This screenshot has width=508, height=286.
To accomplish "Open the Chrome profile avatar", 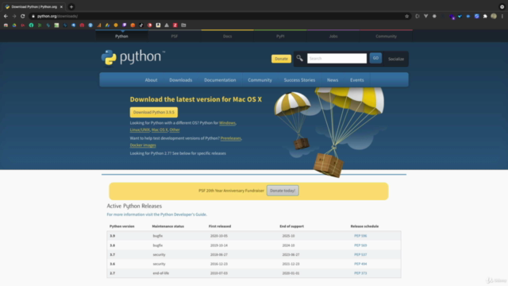I will 494,16.
